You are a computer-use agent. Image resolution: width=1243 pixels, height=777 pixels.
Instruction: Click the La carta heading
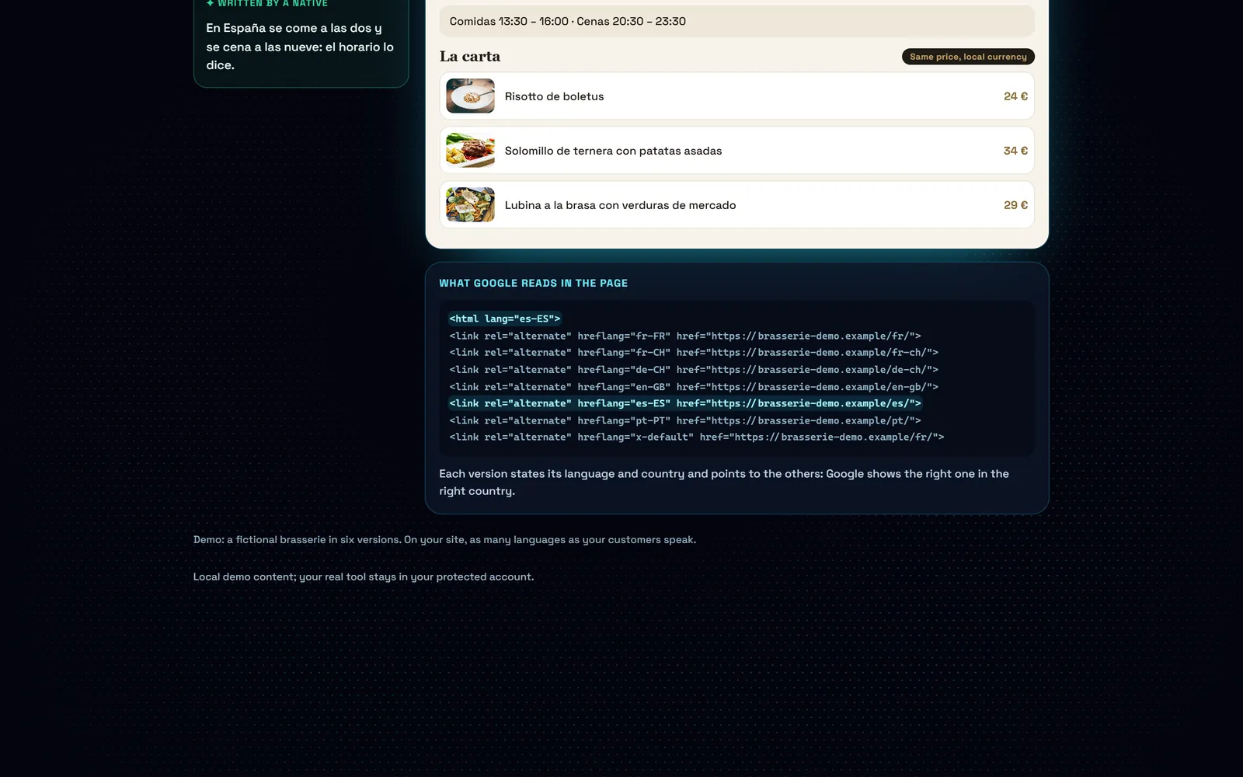click(470, 56)
